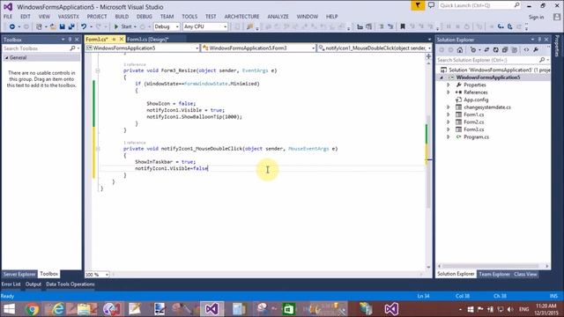Switch to the Team Explorer tab
The image size is (564, 317).
point(494,274)
